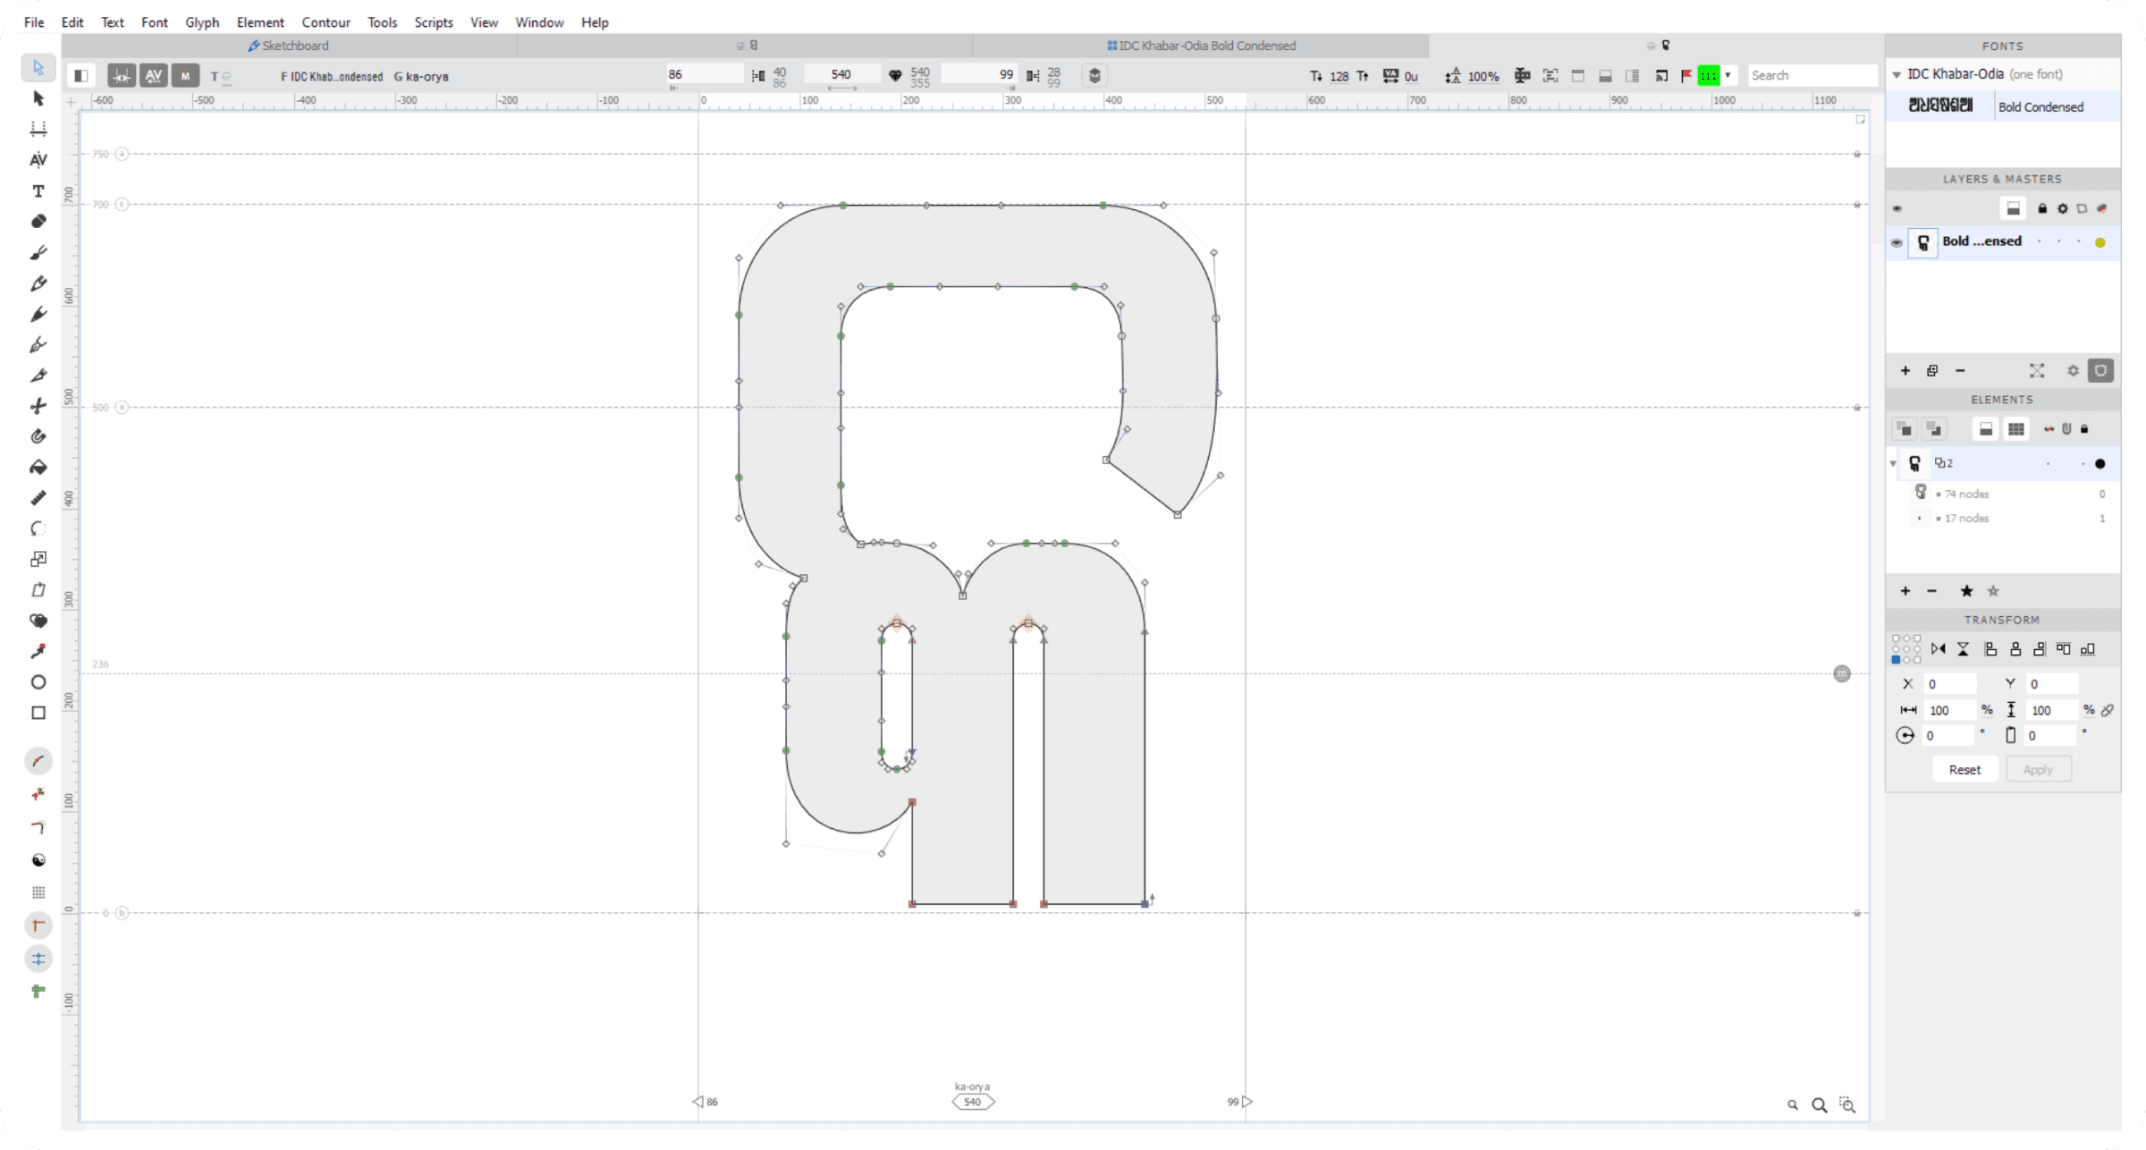The image size is (2146, 1150).
Task: Select the Fill paint bucket tool
Action: pos(38,467)
